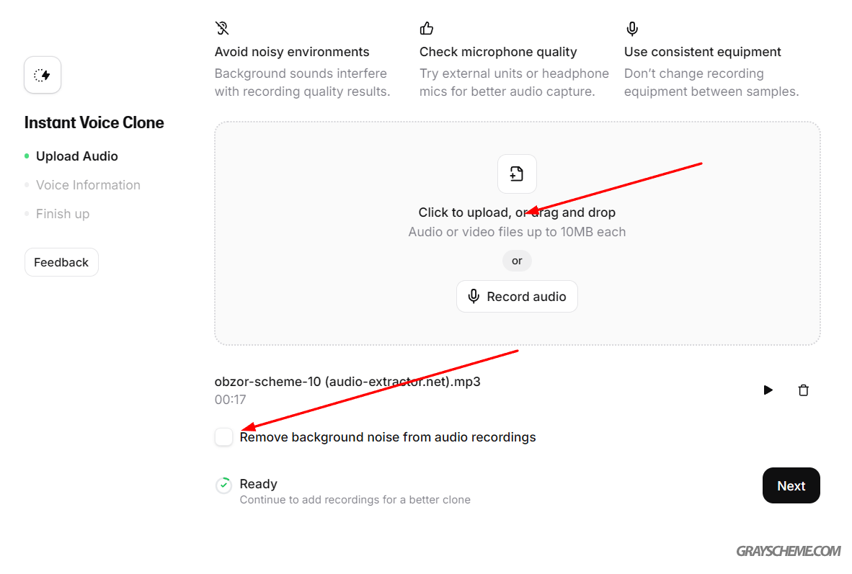Viewport: 852px width, 574px height.
Task: Click the 00:17 audio duration label
Action: pyautogui.click(x=230, y=400)
